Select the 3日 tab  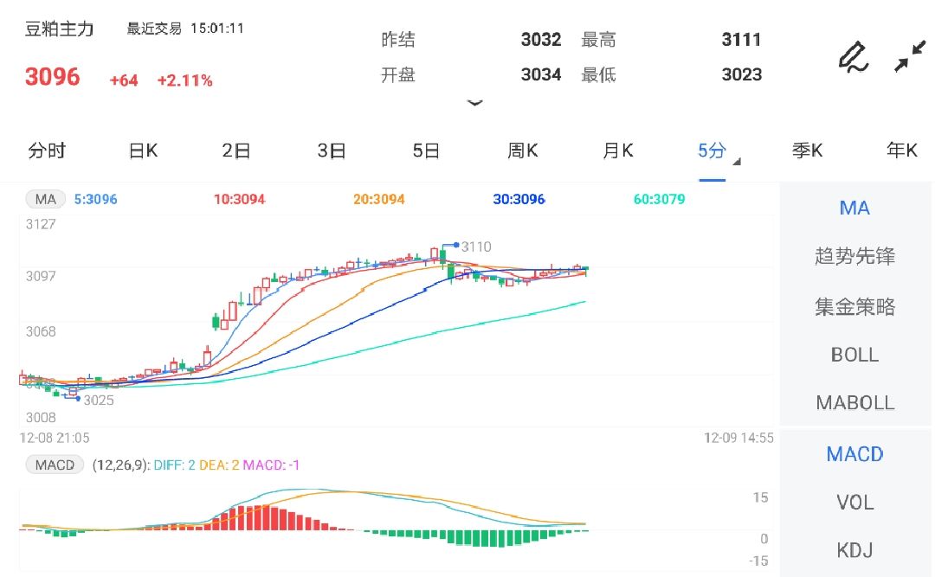332,151
